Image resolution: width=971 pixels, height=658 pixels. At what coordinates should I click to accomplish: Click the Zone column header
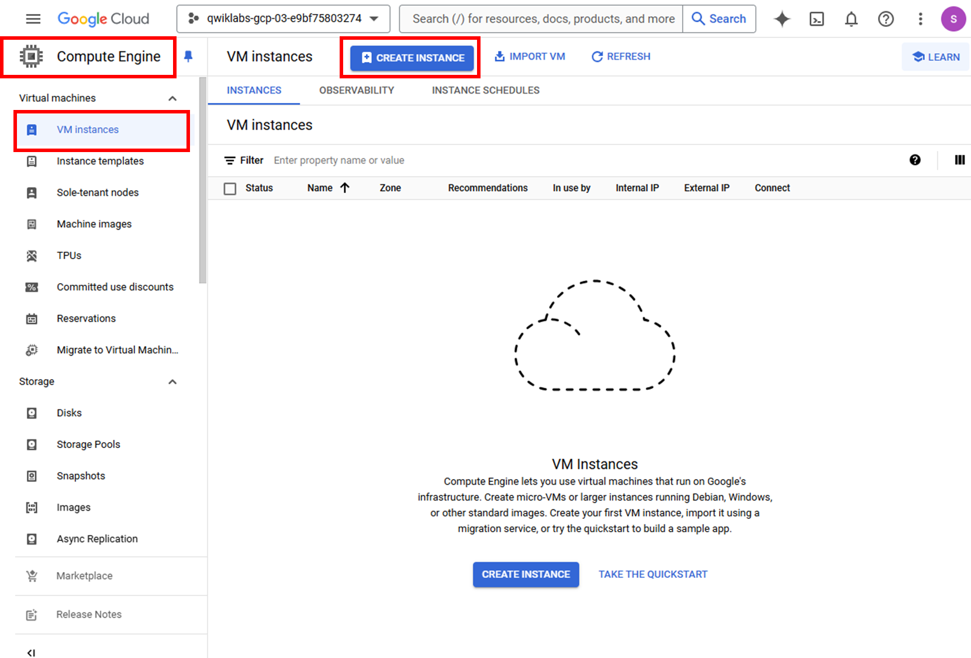[390, 188]
